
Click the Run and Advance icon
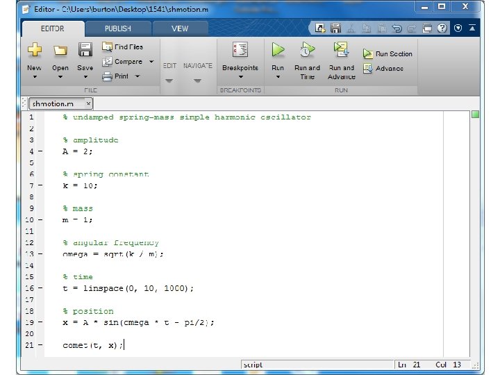click(341, 50)
